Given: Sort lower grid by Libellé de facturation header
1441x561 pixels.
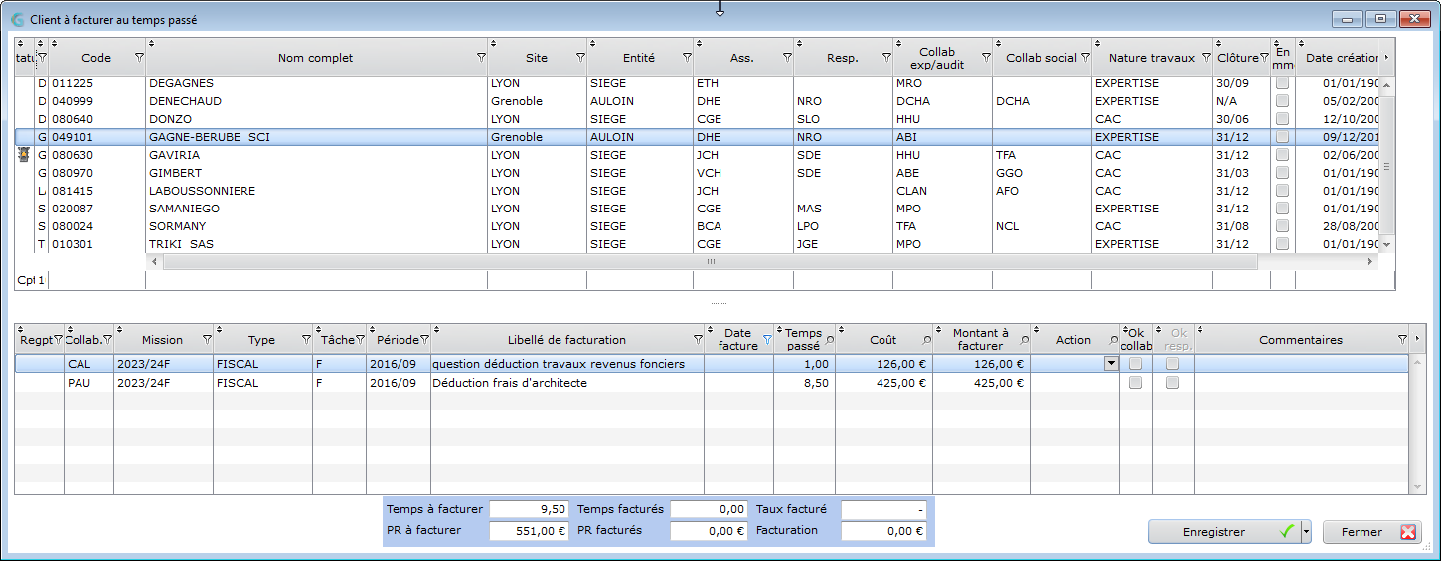Looking at the screenshot, I should click(x=566, y=340).
